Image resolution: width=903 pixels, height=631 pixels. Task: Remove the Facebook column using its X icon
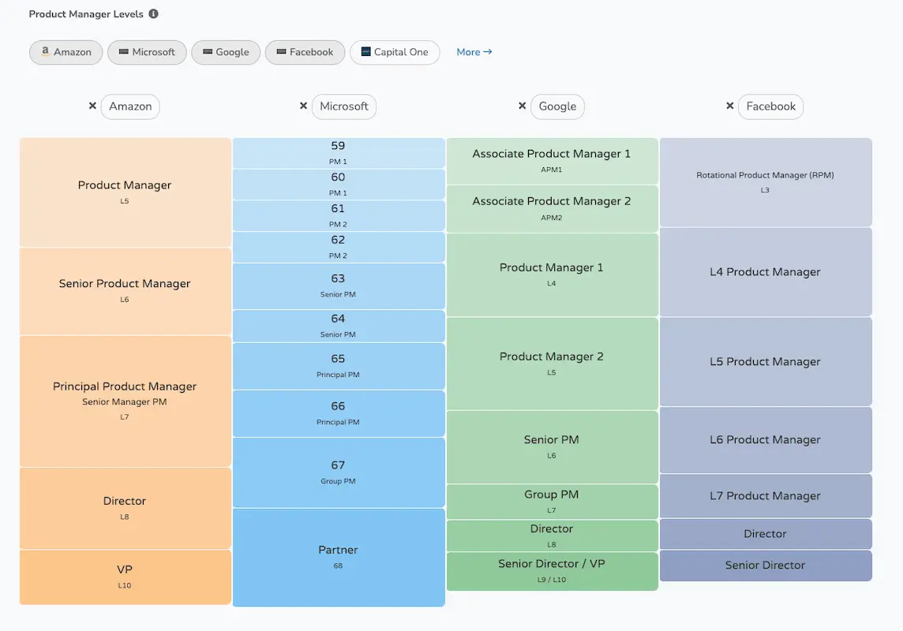tap(729, 105)
